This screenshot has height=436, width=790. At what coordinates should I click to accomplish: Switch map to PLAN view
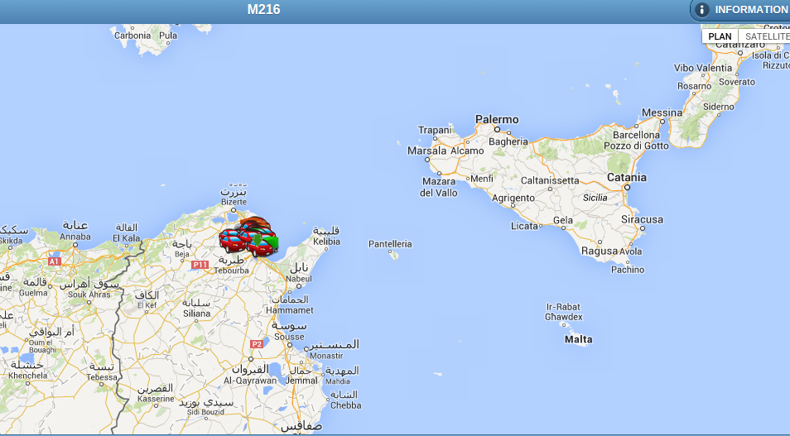point(720,36)
